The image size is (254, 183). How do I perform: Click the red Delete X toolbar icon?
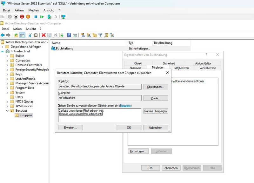43,35
